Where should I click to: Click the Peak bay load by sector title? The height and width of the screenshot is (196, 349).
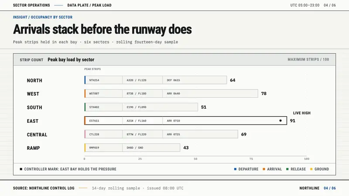[71, 60]
